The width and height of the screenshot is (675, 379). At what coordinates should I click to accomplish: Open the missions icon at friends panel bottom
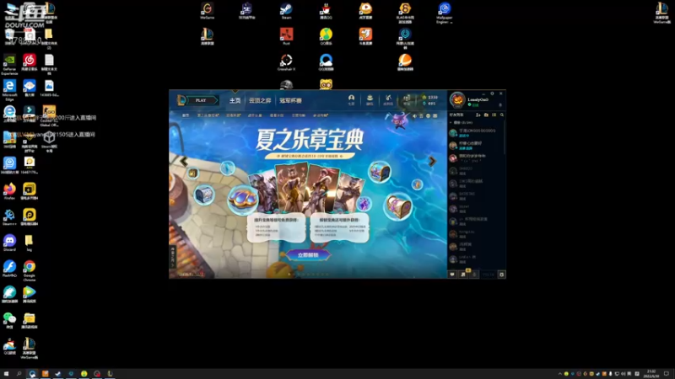pyautogui.click(x=463, y=275)
